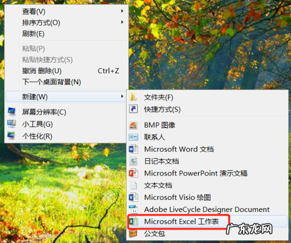Image resolution: width=291 pixels, height=243 pixels.
Task: Create a new BMP 图像
Action: click(208, 125)
